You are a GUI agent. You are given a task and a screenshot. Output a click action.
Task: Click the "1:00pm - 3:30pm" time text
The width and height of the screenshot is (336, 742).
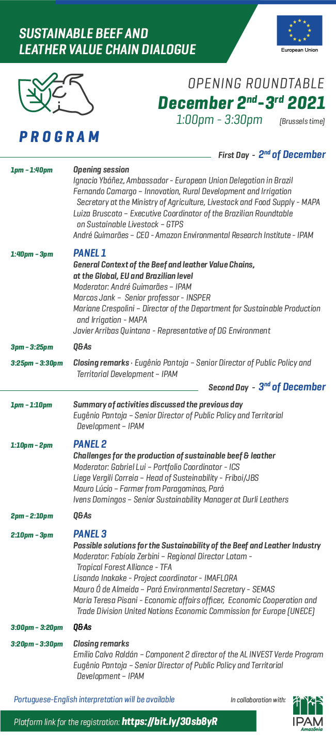coord(219,120)
